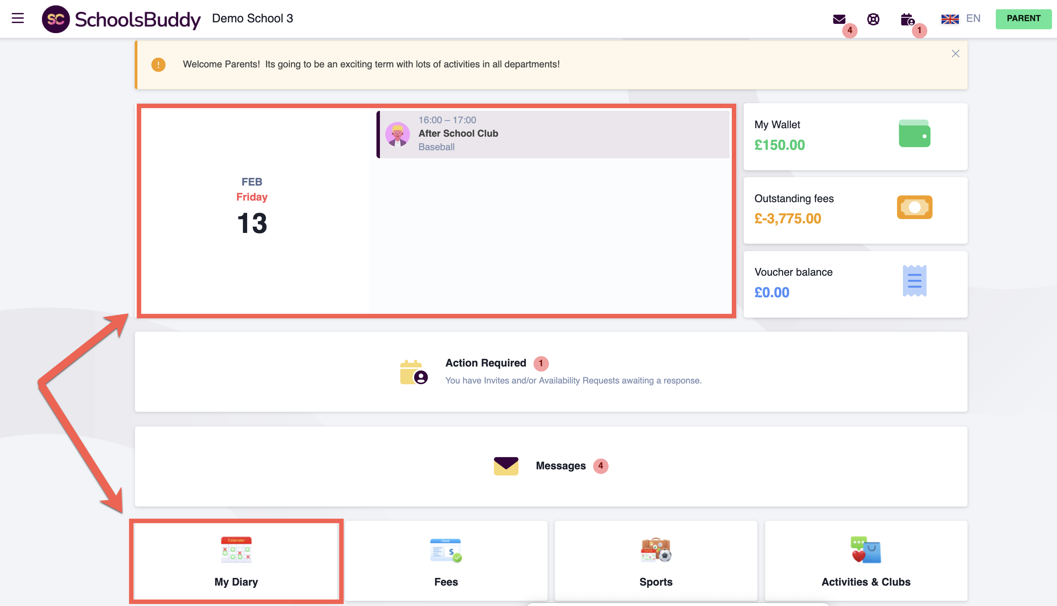Click the UK flag language icon
Image resolution: width=1057 pixels, height=606 pixels.
coord(950,19)
